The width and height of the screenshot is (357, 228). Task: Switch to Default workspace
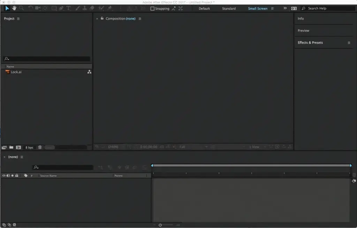pos(204,8)
